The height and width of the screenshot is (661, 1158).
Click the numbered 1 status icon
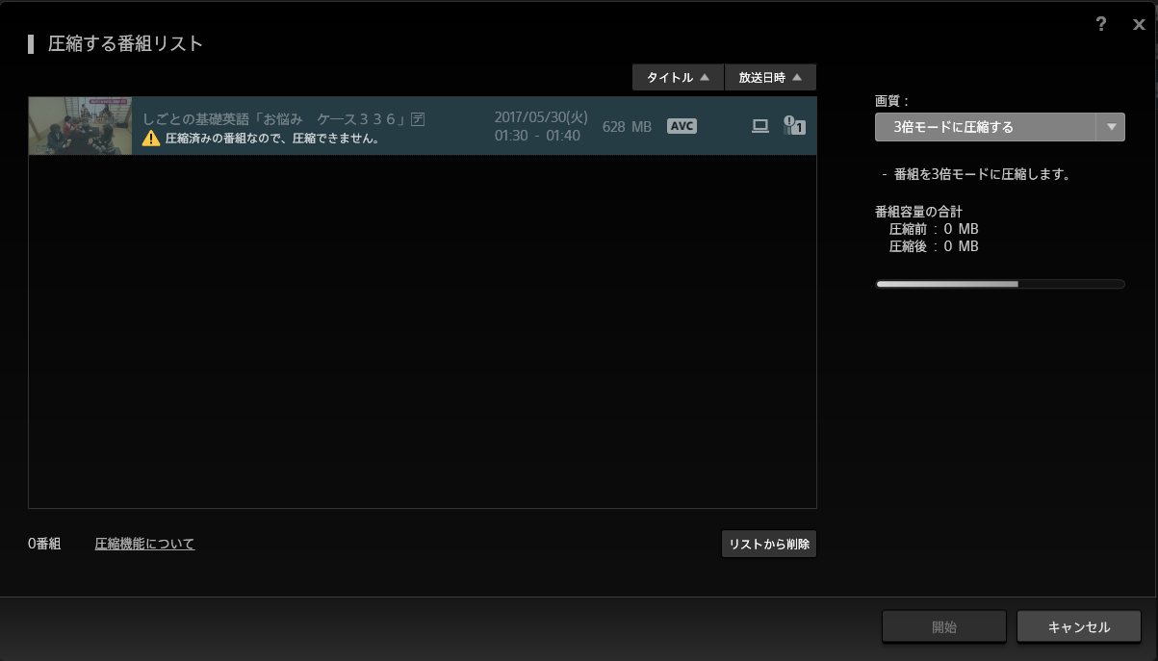[x=794, y=126]
